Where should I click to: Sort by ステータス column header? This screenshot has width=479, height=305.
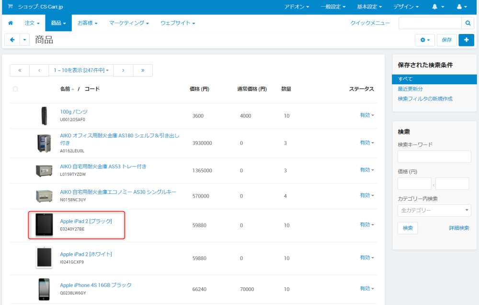[362, 89]
